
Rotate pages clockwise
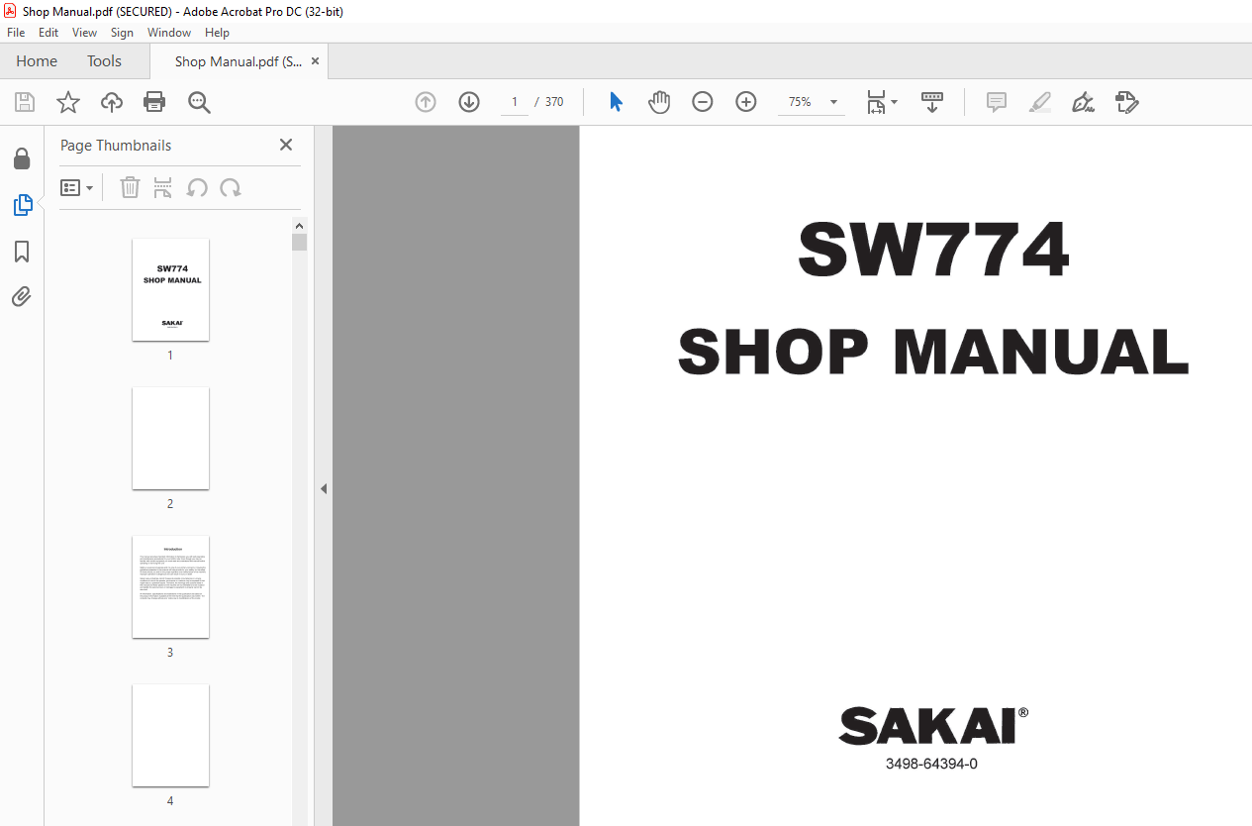(231, 187)
